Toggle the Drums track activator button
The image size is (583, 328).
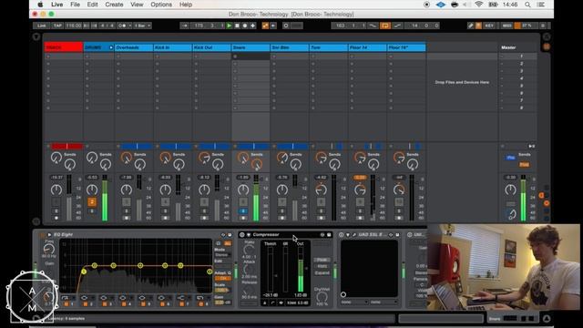click(92, 202)
